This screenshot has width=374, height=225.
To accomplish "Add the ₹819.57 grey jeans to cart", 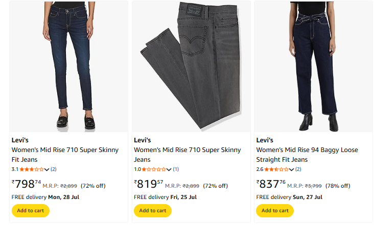I will point(152,210).
